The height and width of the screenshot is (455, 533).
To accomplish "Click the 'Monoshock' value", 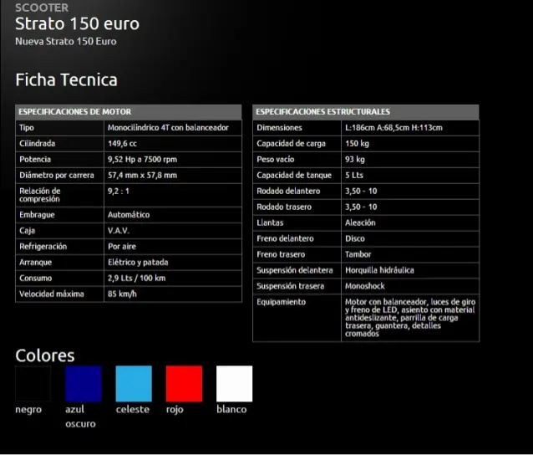I will 365,286.
